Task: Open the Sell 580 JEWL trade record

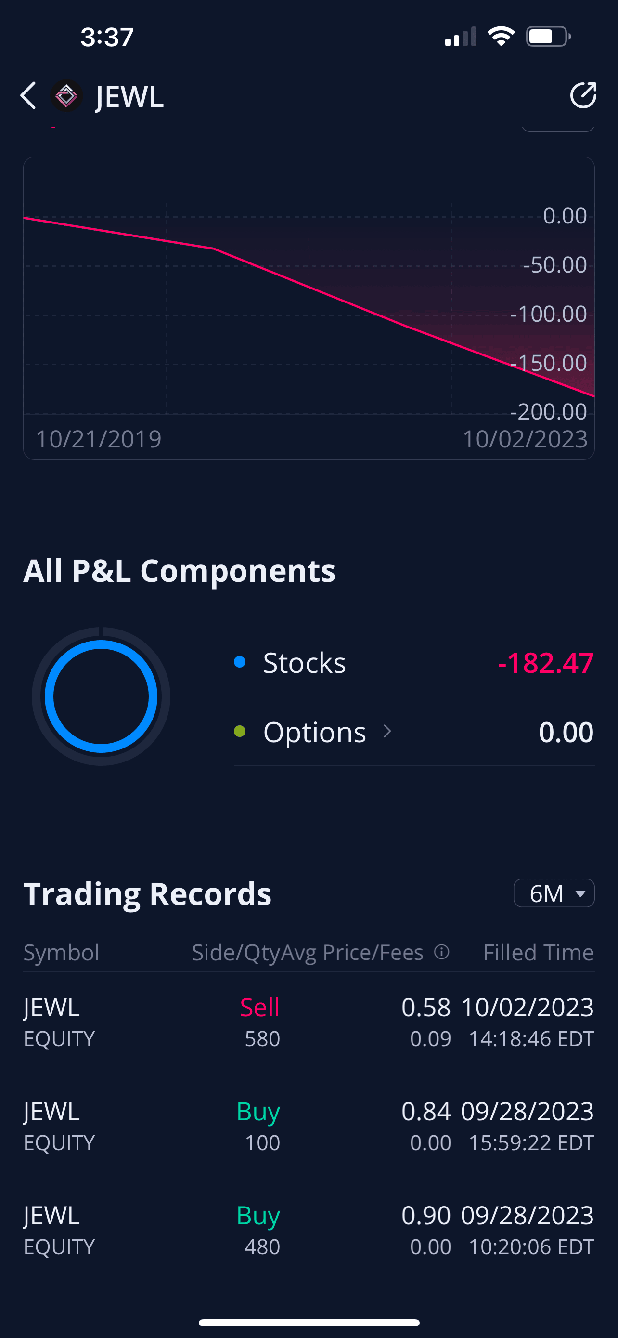Action: pyautogui.click(x=309, y=1022)
